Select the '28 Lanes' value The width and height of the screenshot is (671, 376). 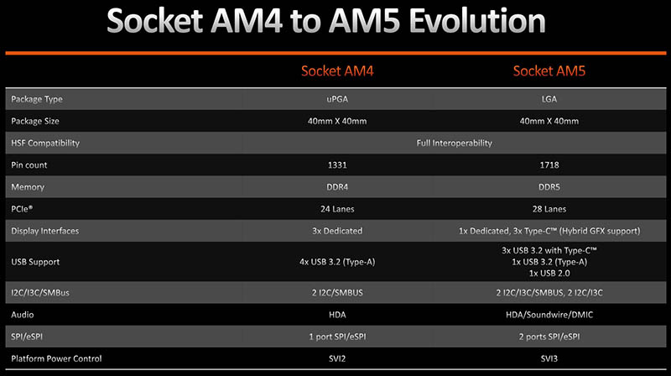[x=549, y=209]
